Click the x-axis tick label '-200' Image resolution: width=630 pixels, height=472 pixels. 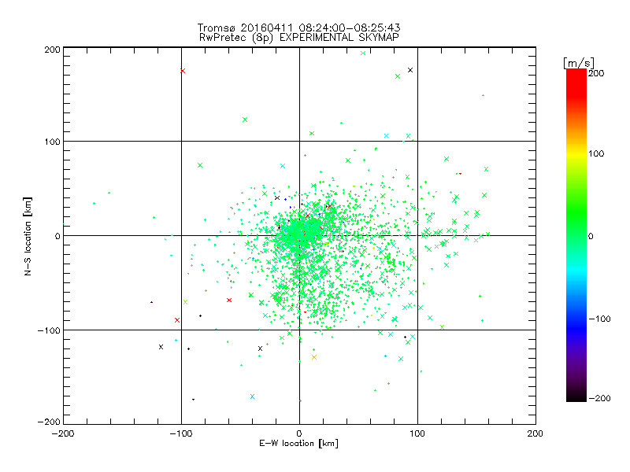point(63,433)
